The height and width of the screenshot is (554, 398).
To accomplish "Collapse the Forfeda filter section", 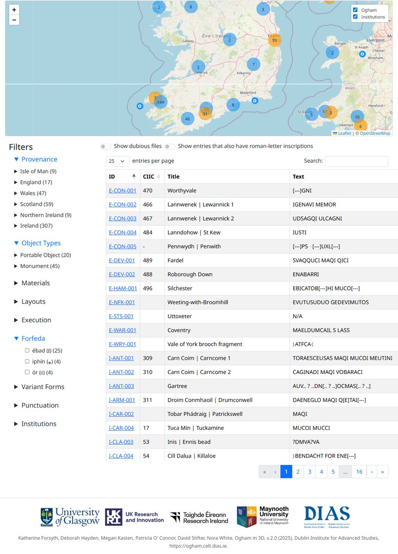I will (30, 338).
